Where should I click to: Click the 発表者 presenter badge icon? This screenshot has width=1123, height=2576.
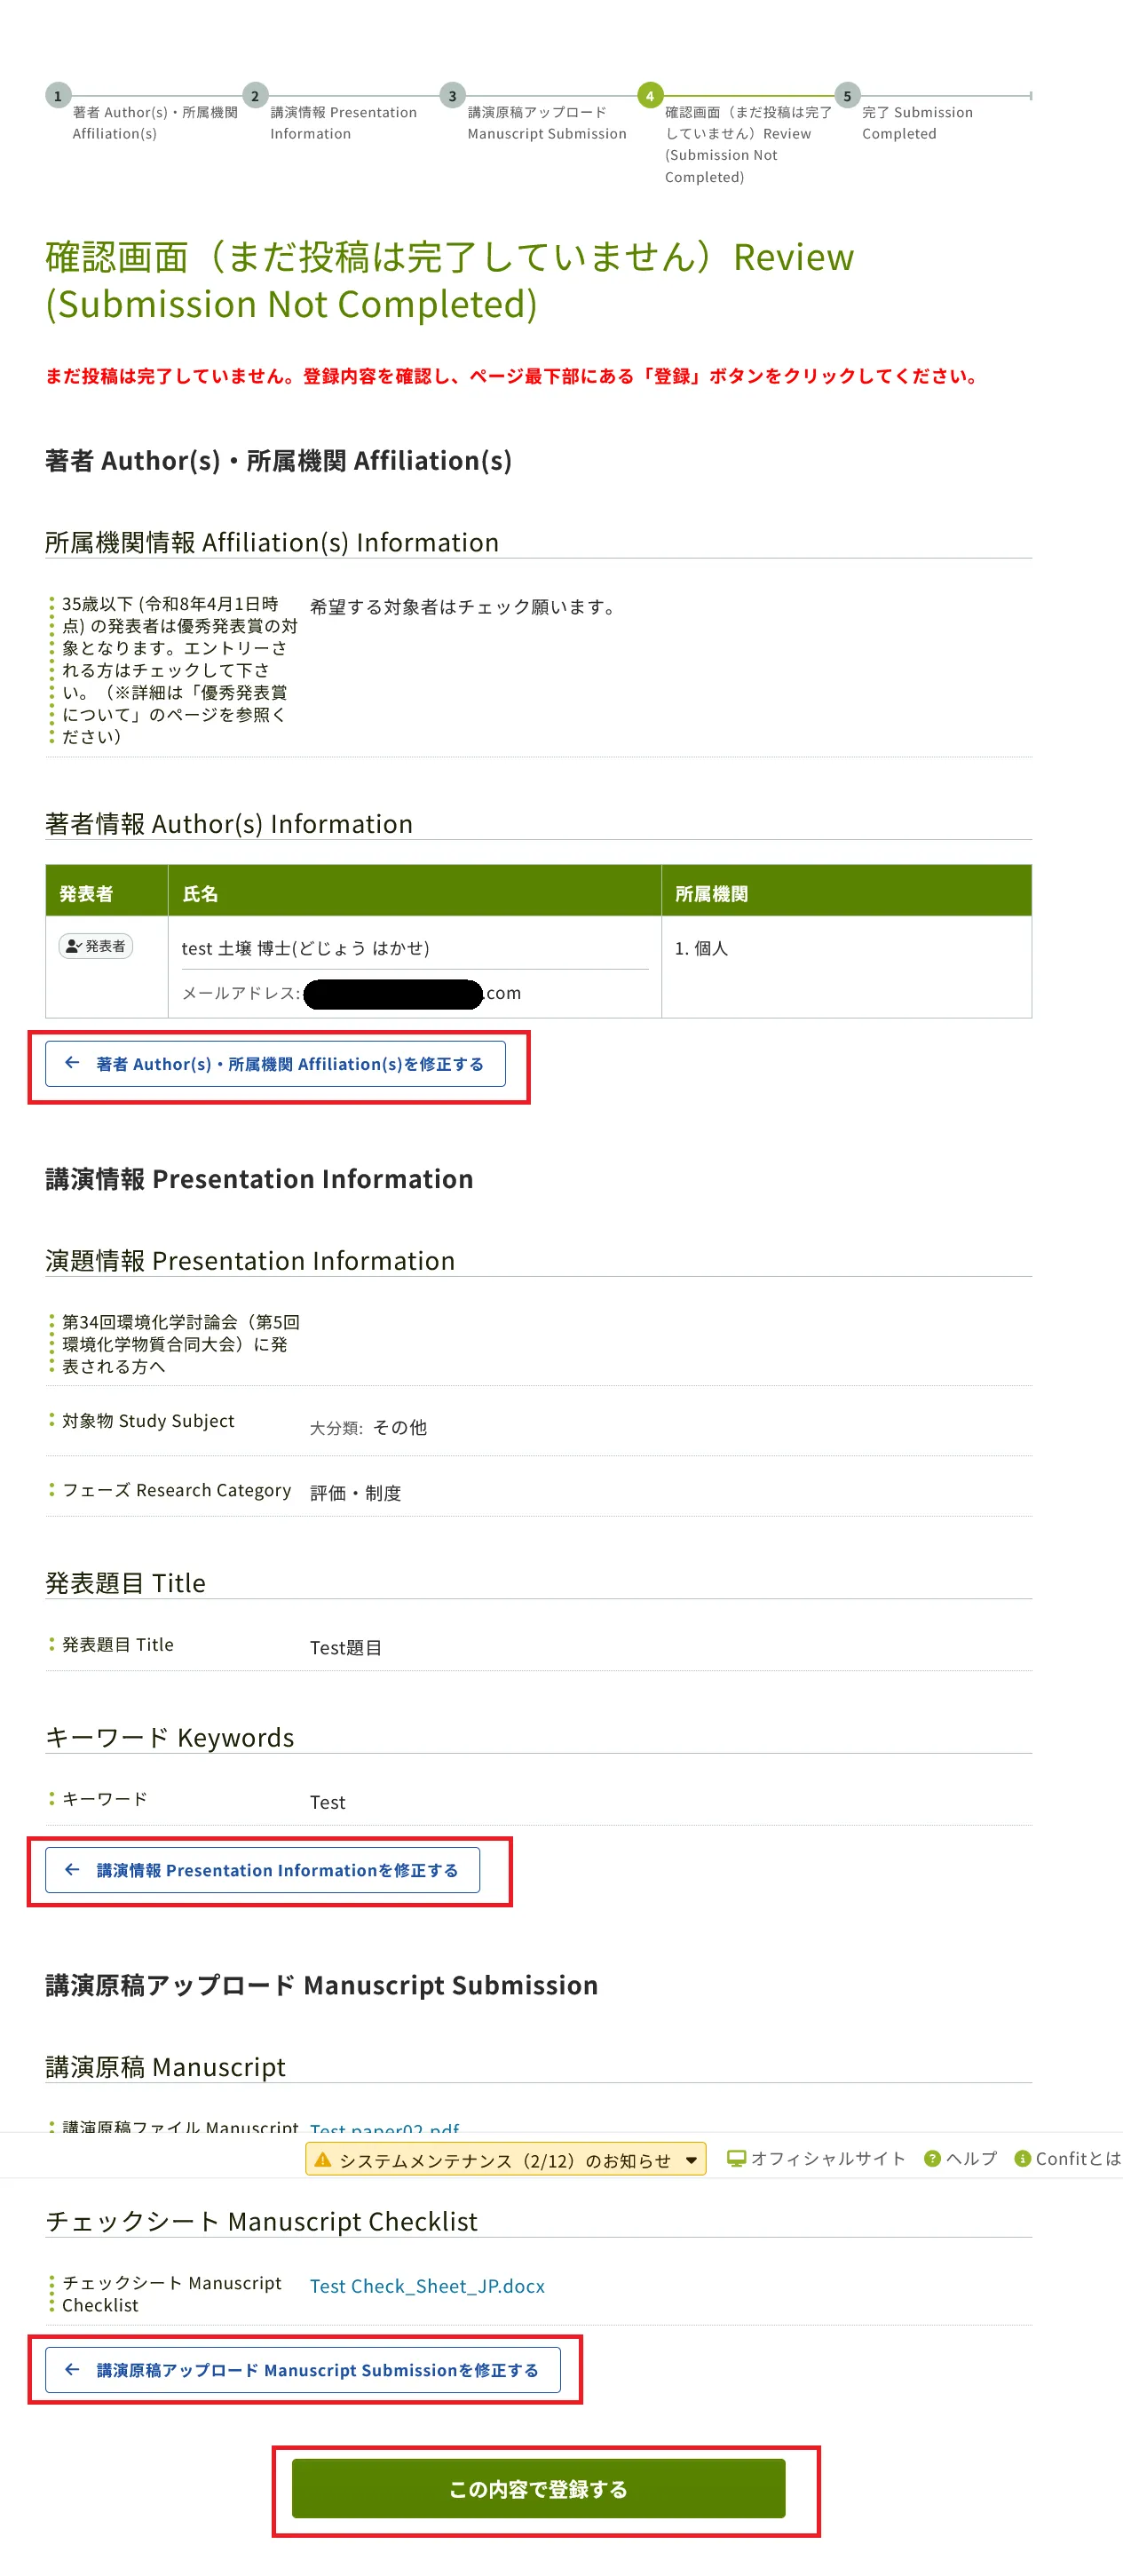pos(96,946)
